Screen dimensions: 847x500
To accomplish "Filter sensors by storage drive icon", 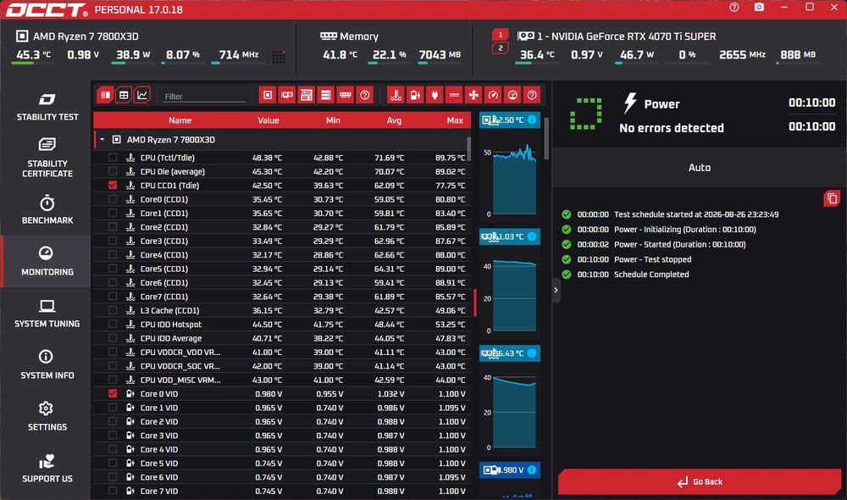I will coord(326,95).
